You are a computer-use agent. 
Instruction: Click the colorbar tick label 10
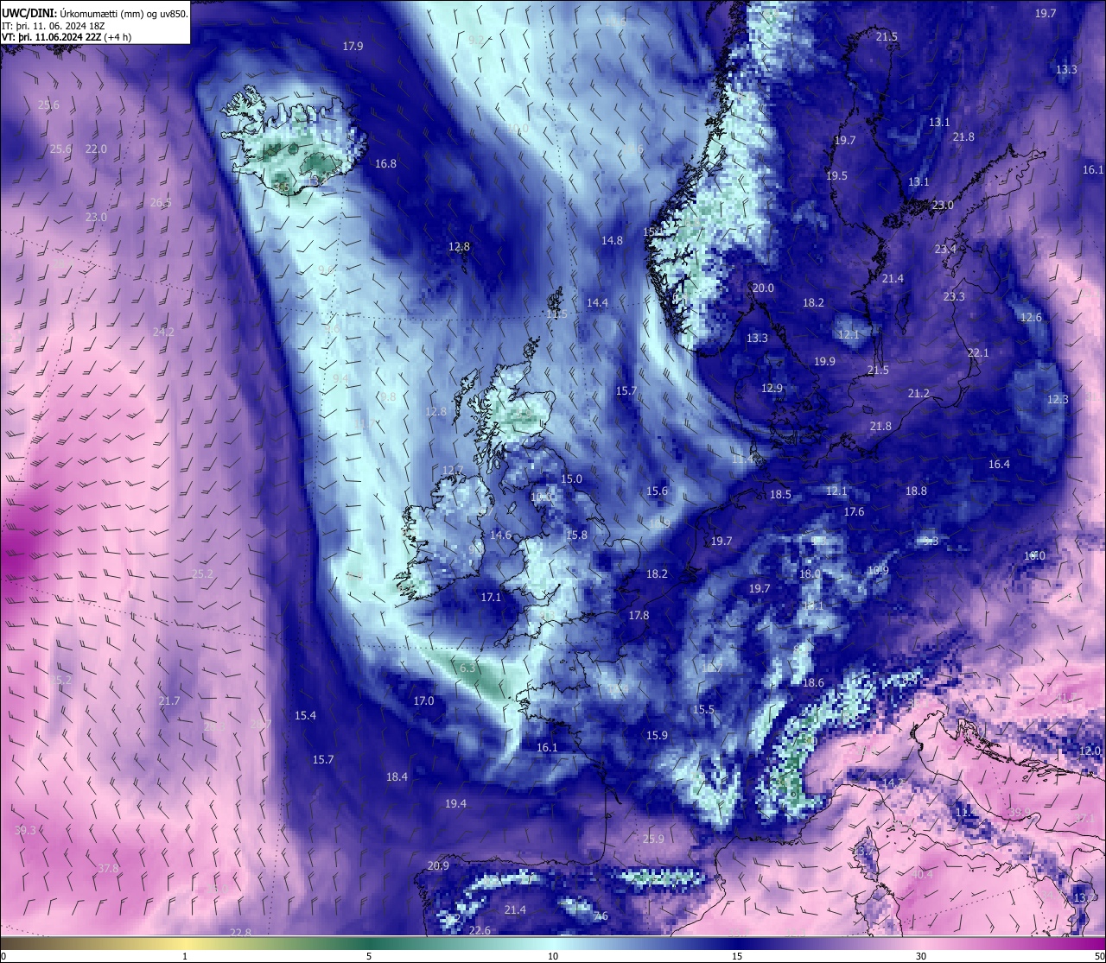[553, 956]
